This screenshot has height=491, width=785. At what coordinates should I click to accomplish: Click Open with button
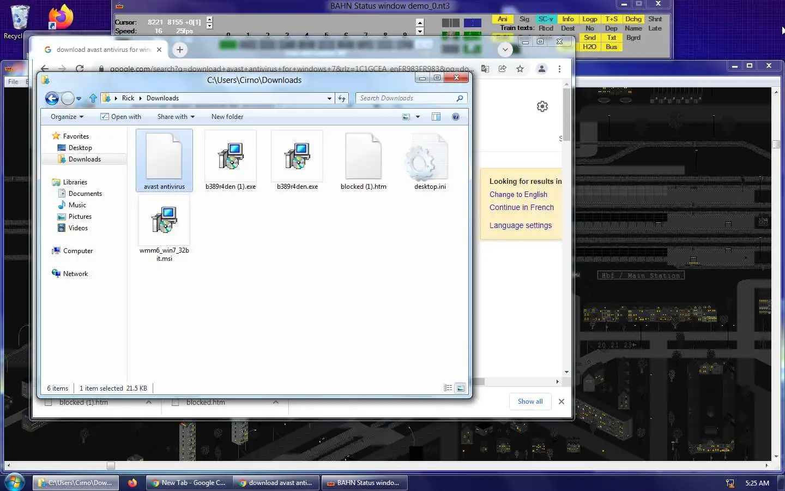coord(120,117)
